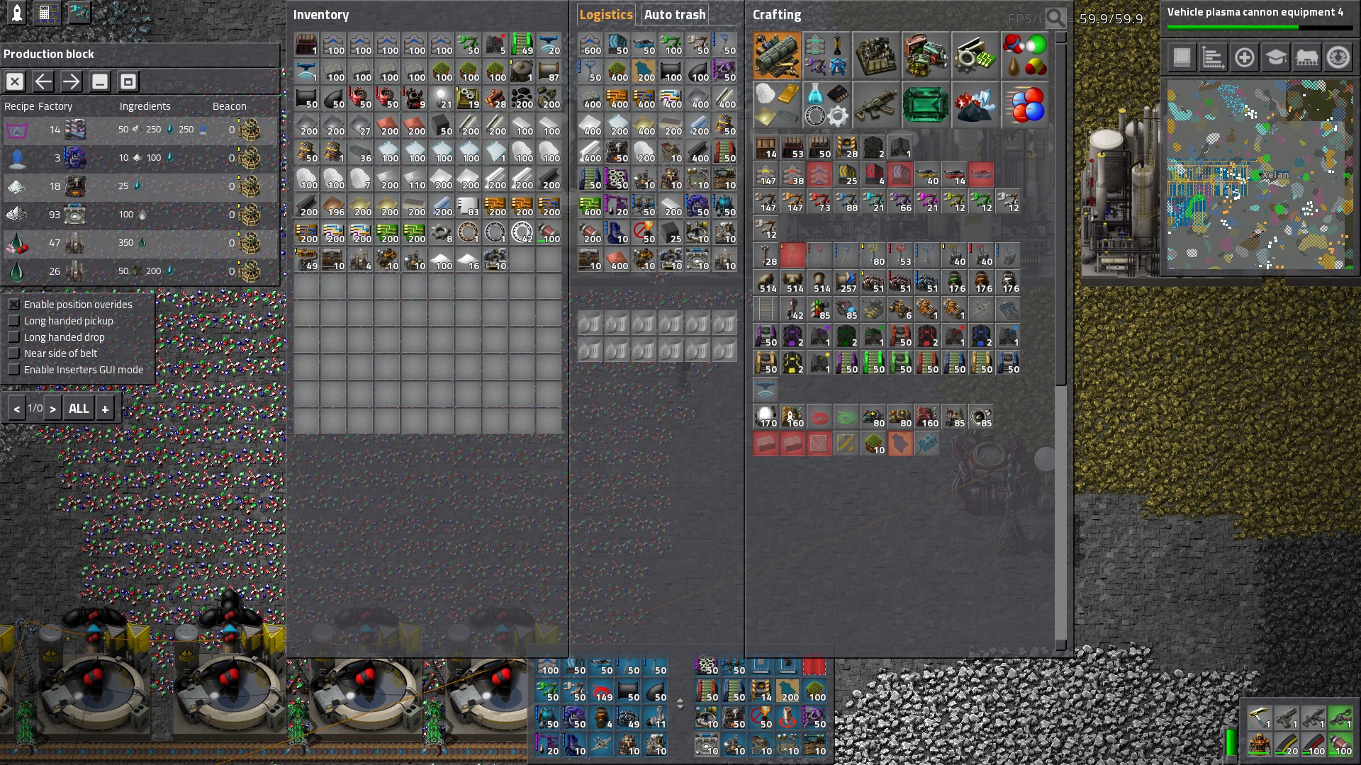The image size is (1361, 765).
Task: Craft the wooden chest showing 14
Action: 766,147
